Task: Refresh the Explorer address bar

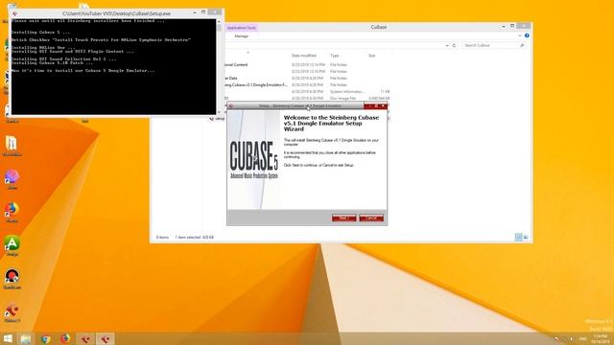Action: pyautogui.click(x=454, y=45)
